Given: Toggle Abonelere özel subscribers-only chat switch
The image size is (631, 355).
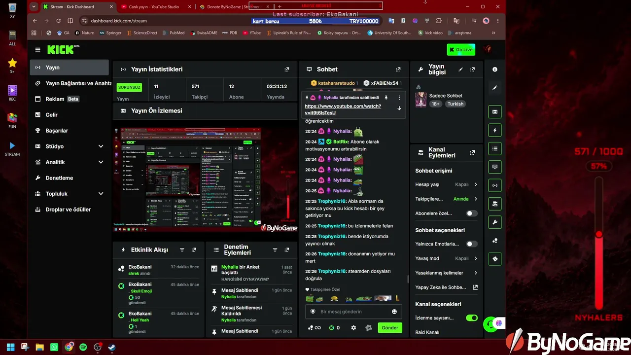Looking at the screenshot, I should pyautogui.click(x=472, y=213).
